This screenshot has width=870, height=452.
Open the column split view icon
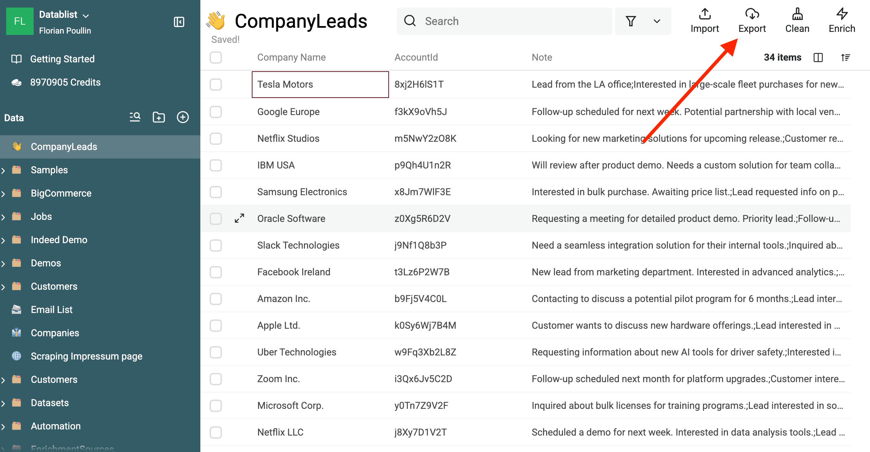(x=818, y=58)
